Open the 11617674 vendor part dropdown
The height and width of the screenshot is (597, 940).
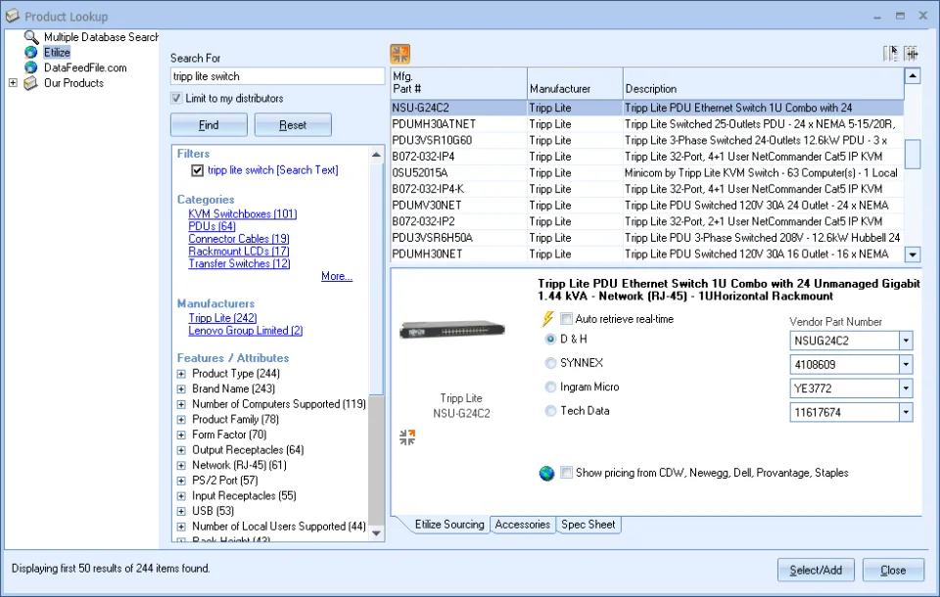[906, 412]
